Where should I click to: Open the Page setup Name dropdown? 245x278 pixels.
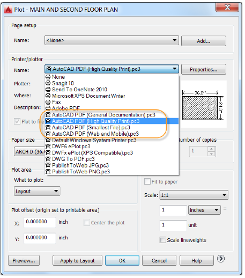pos(112,40)
